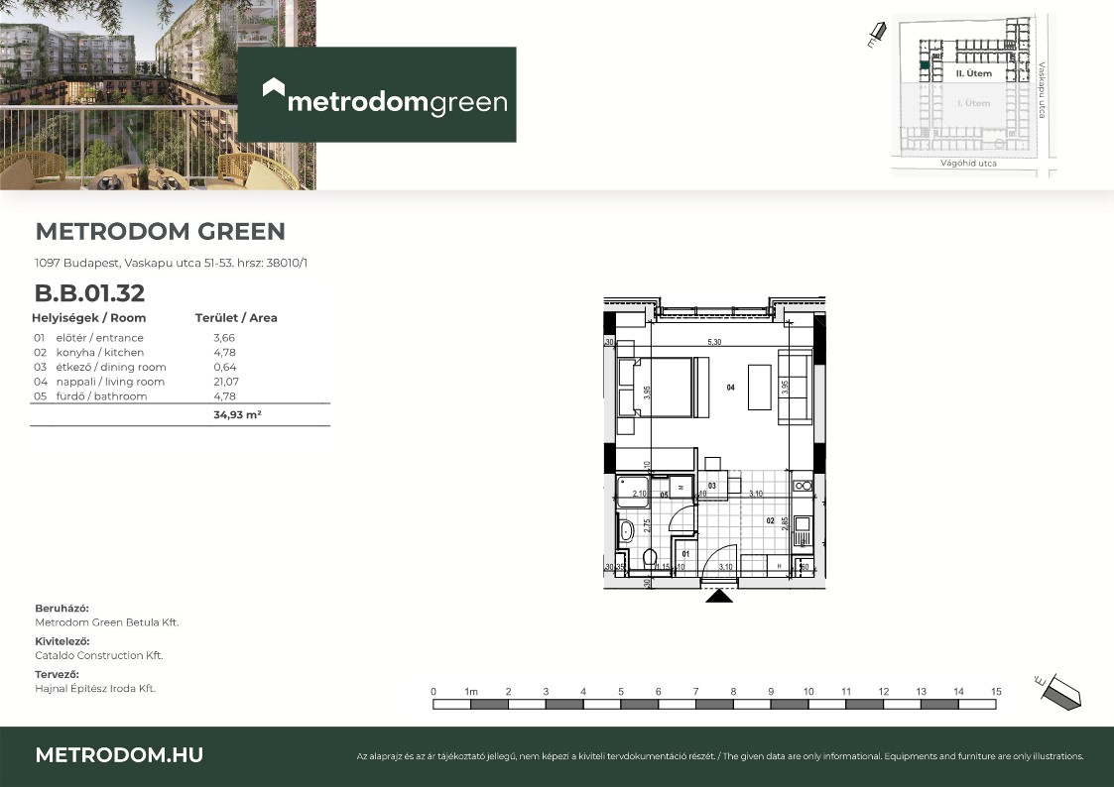Image resolution: width=1114 pixels, height=787 pixels.
Task: Click the north arrow beside the site map
Action: 874,37
